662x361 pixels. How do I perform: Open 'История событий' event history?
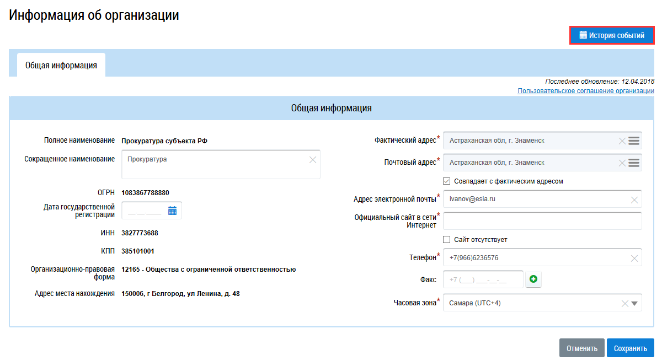[x=612, y=35]
